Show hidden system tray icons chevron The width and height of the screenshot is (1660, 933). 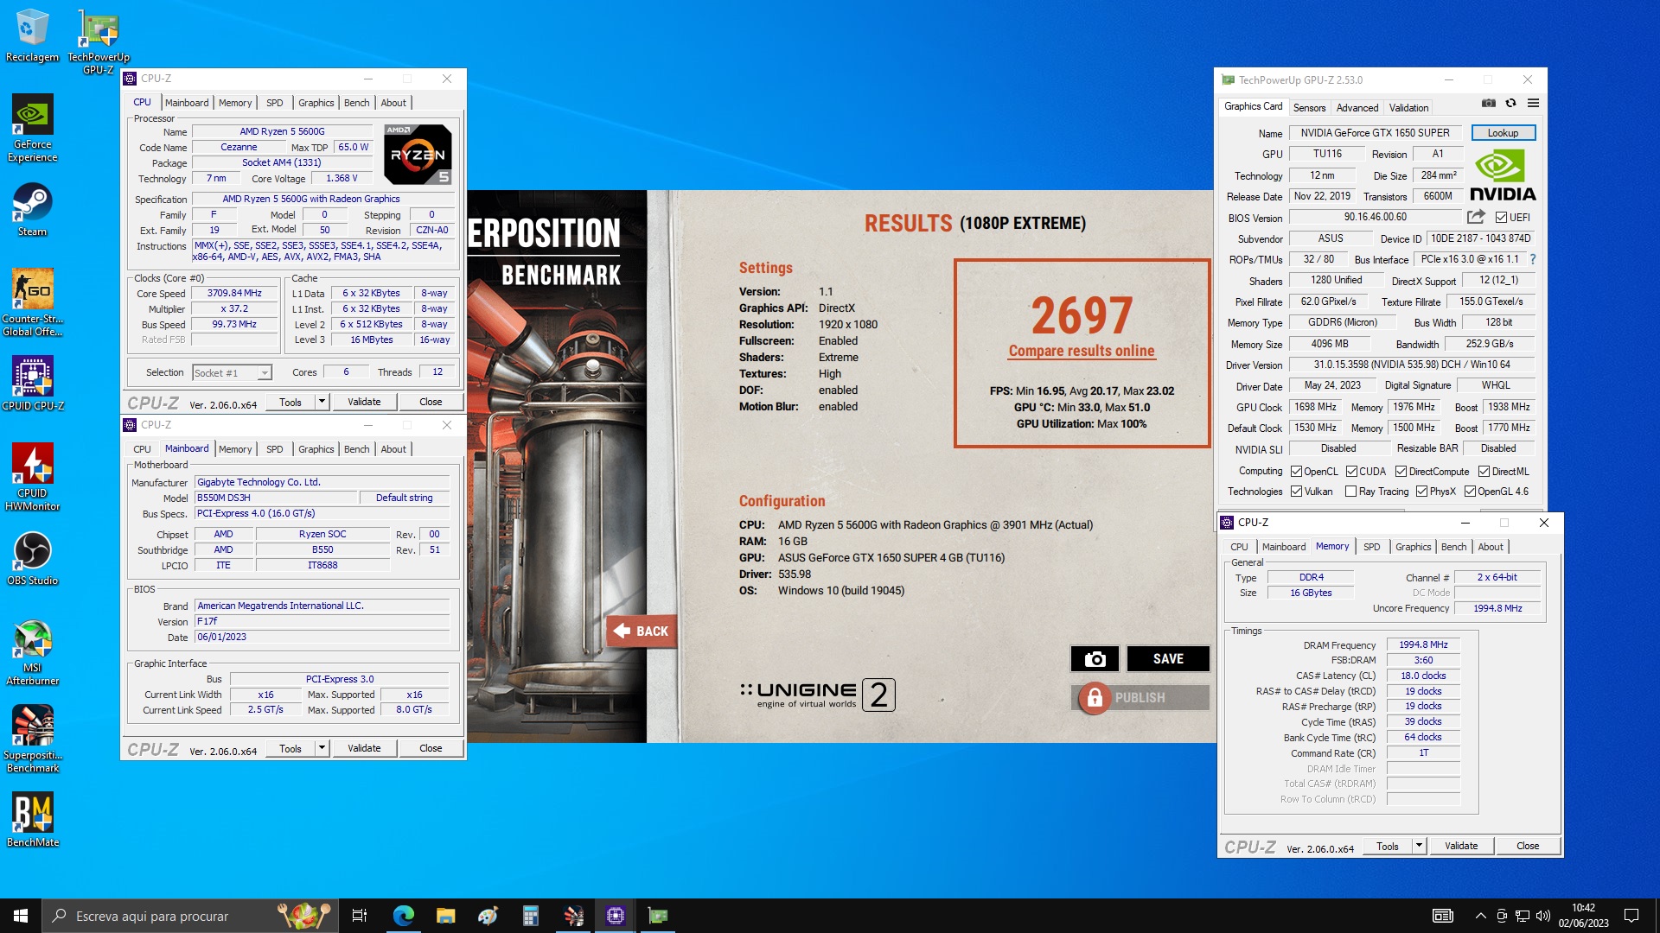click(x=1480, y=916)
